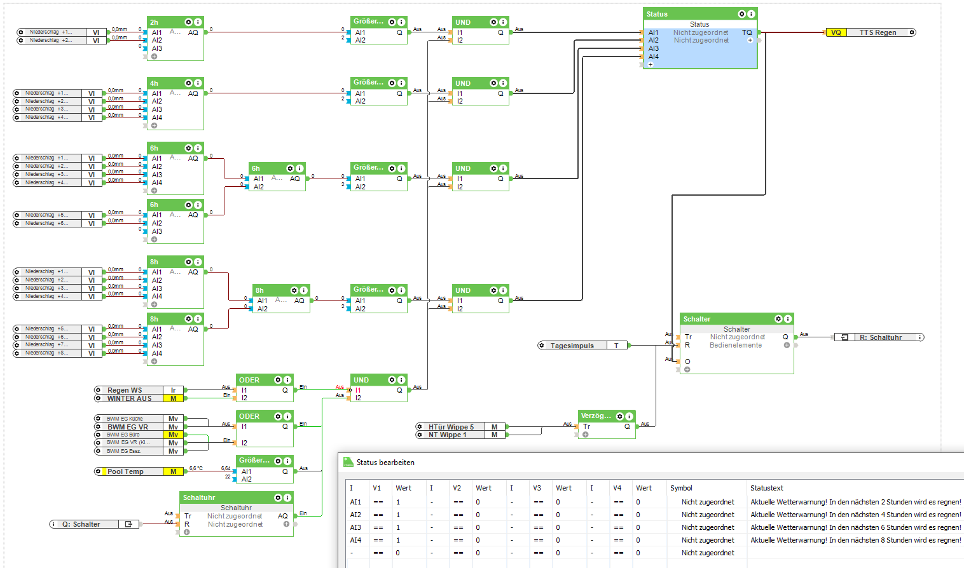Select the Pool Temp input connector

(125, 471)
